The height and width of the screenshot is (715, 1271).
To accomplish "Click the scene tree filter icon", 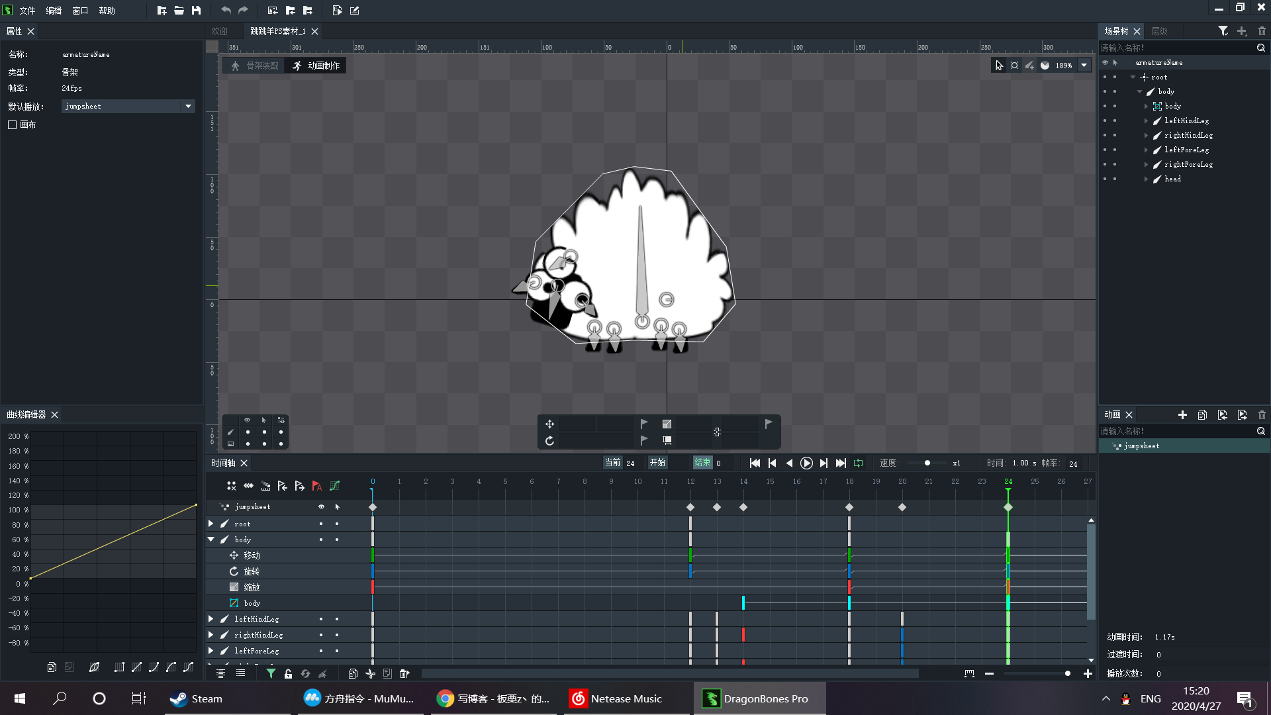I will (x=1223, y=31).
